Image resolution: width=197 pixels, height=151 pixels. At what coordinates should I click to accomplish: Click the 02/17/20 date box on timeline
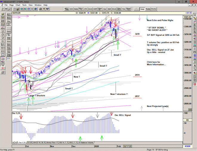tap(127, 146)
